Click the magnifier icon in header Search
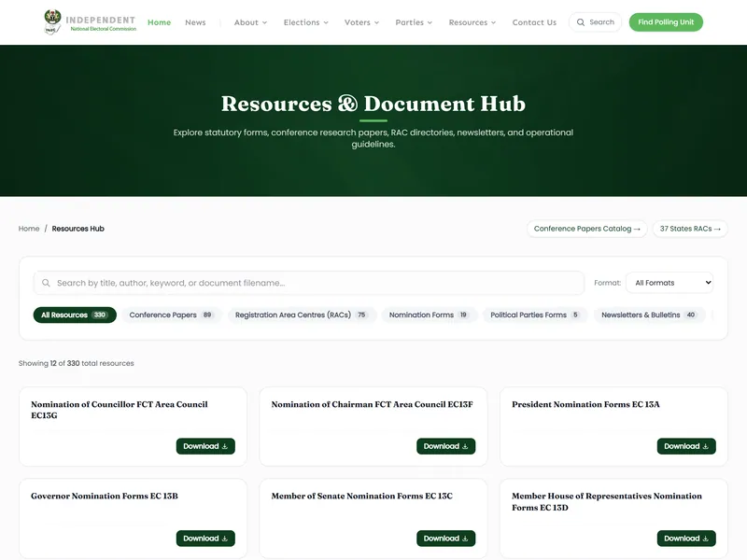 tap(581, 22)
